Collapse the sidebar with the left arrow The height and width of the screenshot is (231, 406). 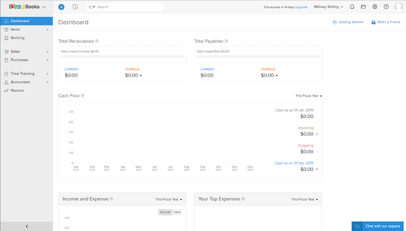click(27, 226)
